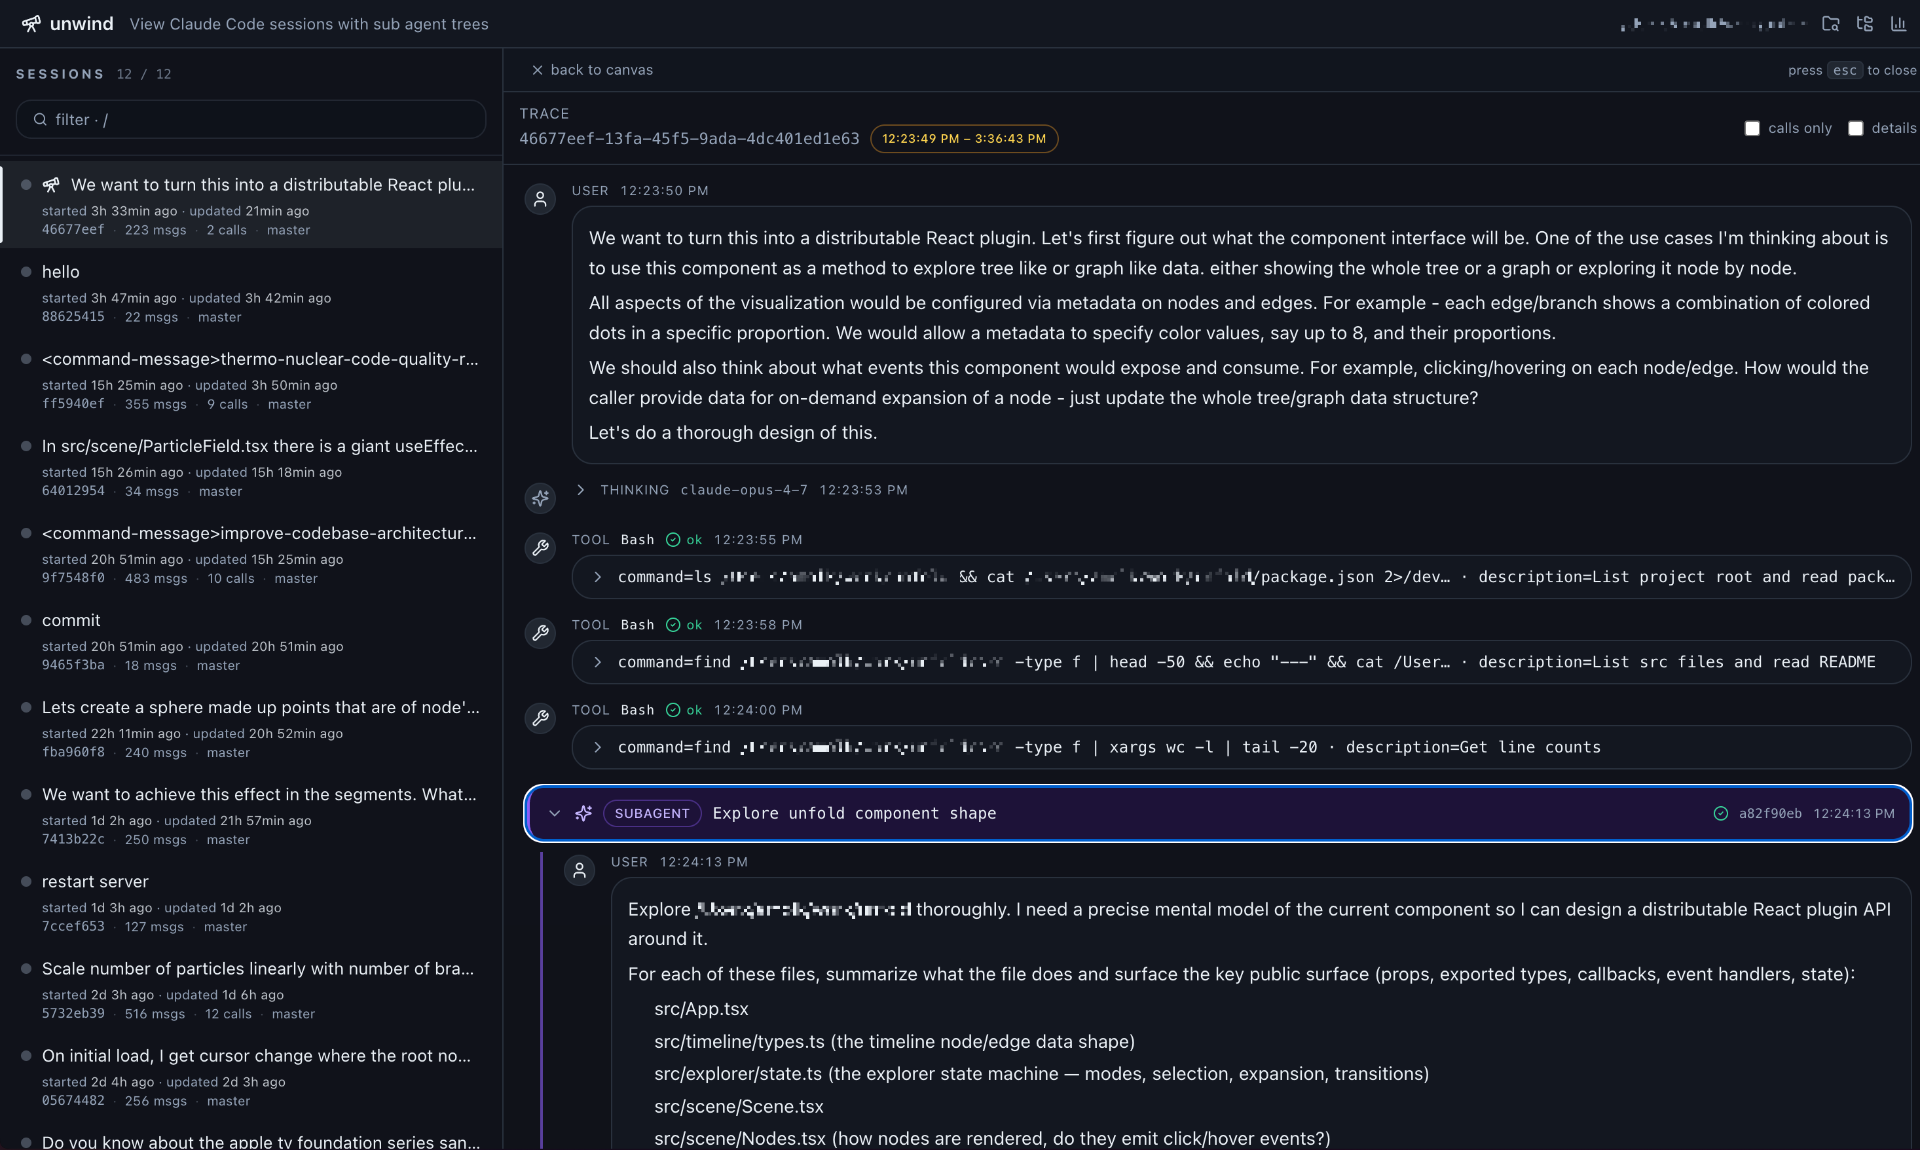Screen dimensions: 1920x1150
Task: Open the Lets create a sphere session
Action: [x=252, y=728]
